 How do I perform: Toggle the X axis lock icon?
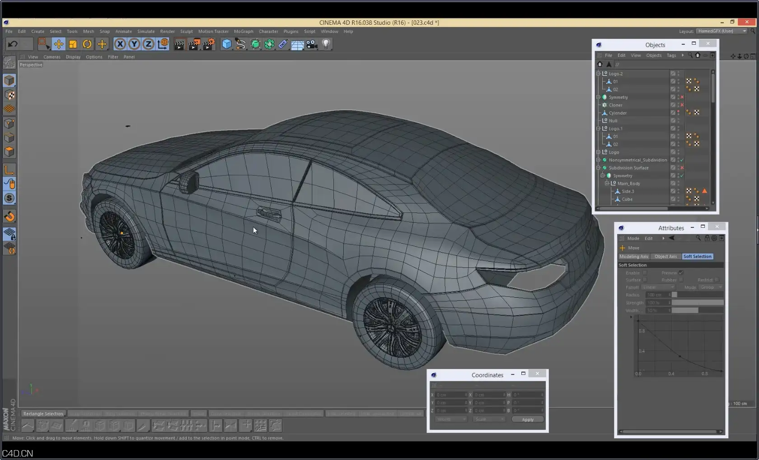coord(120,44)
